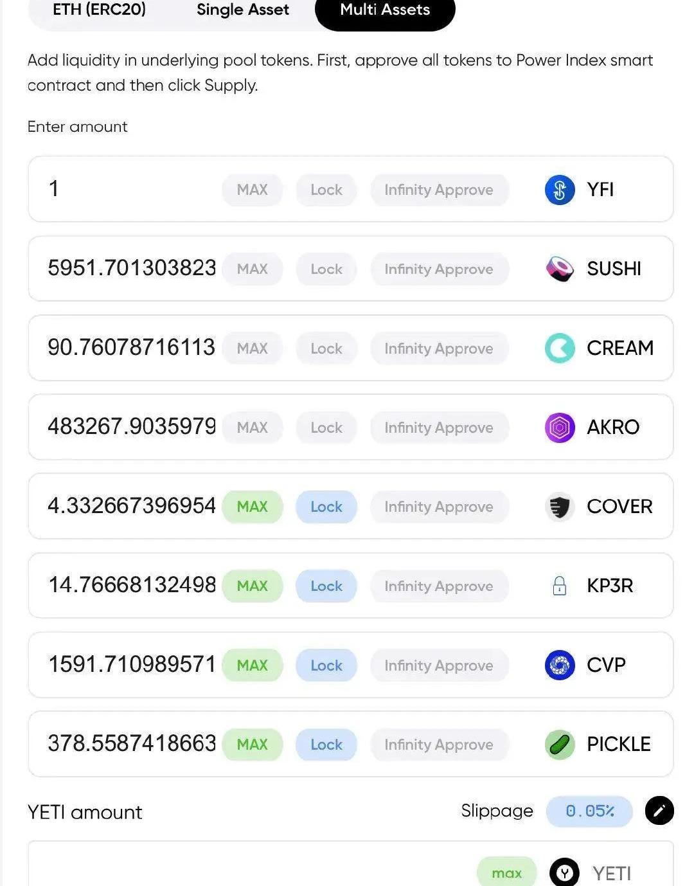694x886 pixels.
Task: Edit slippage with the pencil icon
Action: pyautogui.click(x=659, y=811)
